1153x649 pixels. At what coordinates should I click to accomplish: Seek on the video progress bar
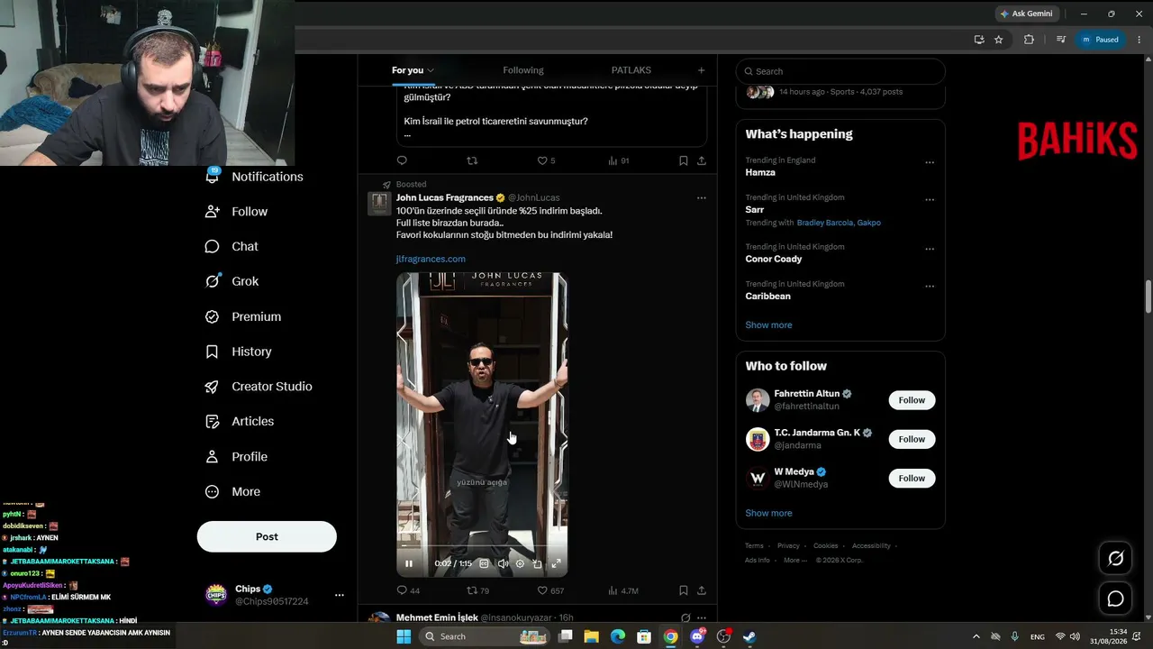482,547
